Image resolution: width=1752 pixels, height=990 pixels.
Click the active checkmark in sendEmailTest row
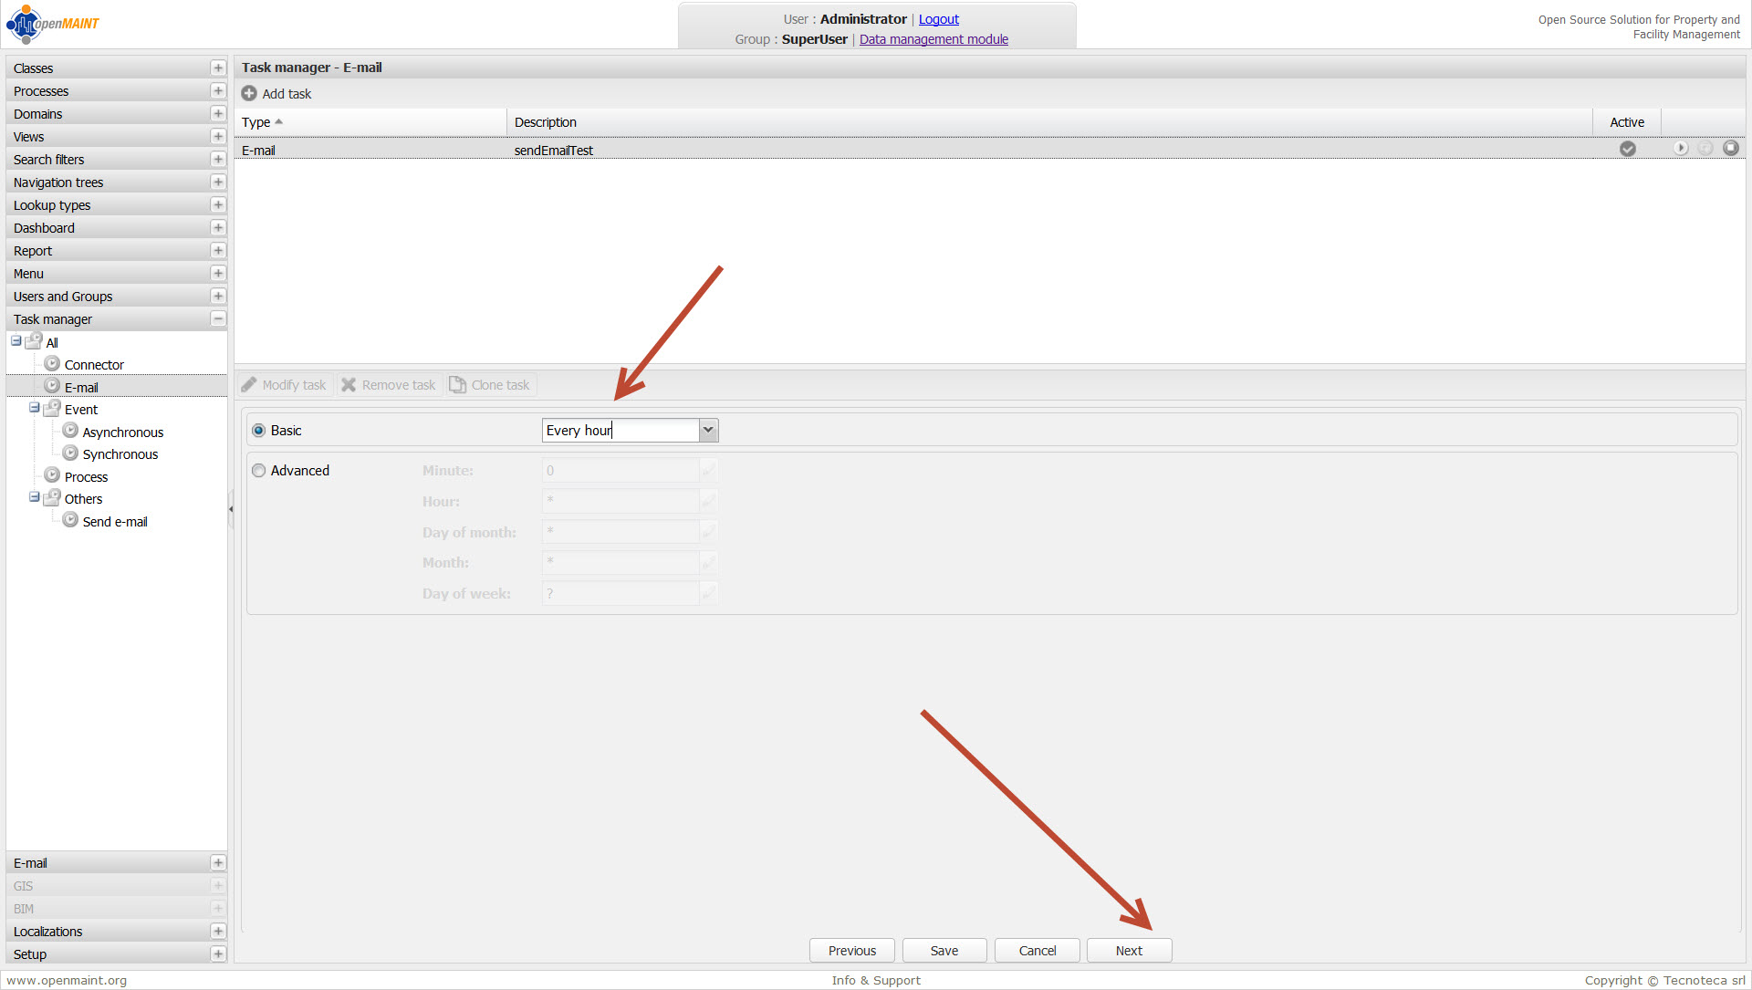(1627, 149)
